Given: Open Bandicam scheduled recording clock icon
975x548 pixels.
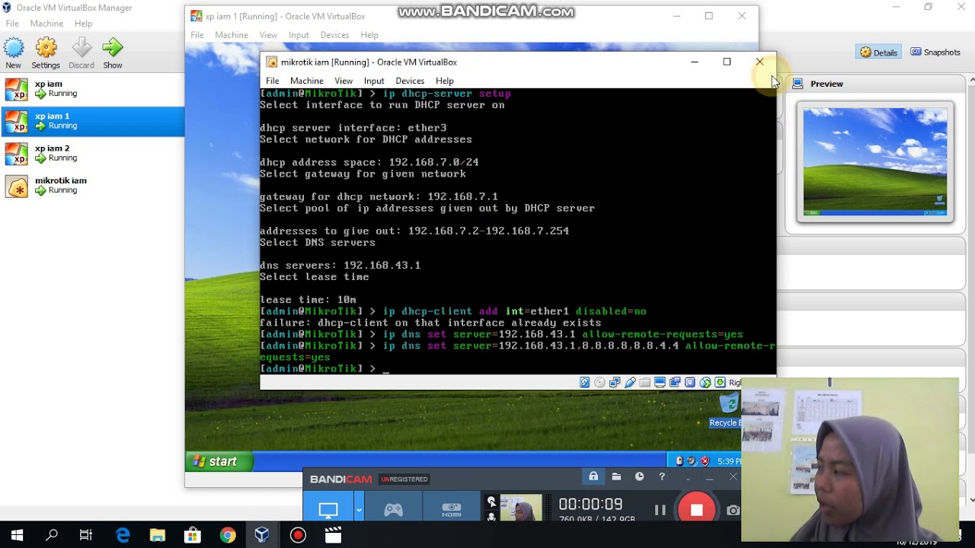Looking at the screenshot, I should tap(639, 477).
